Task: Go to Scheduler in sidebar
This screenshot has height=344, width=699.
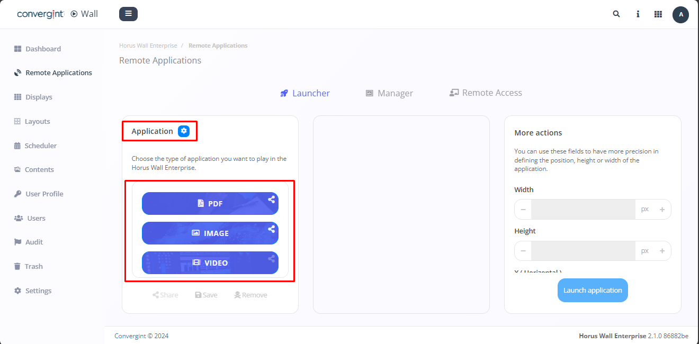Action: point(40,146)
